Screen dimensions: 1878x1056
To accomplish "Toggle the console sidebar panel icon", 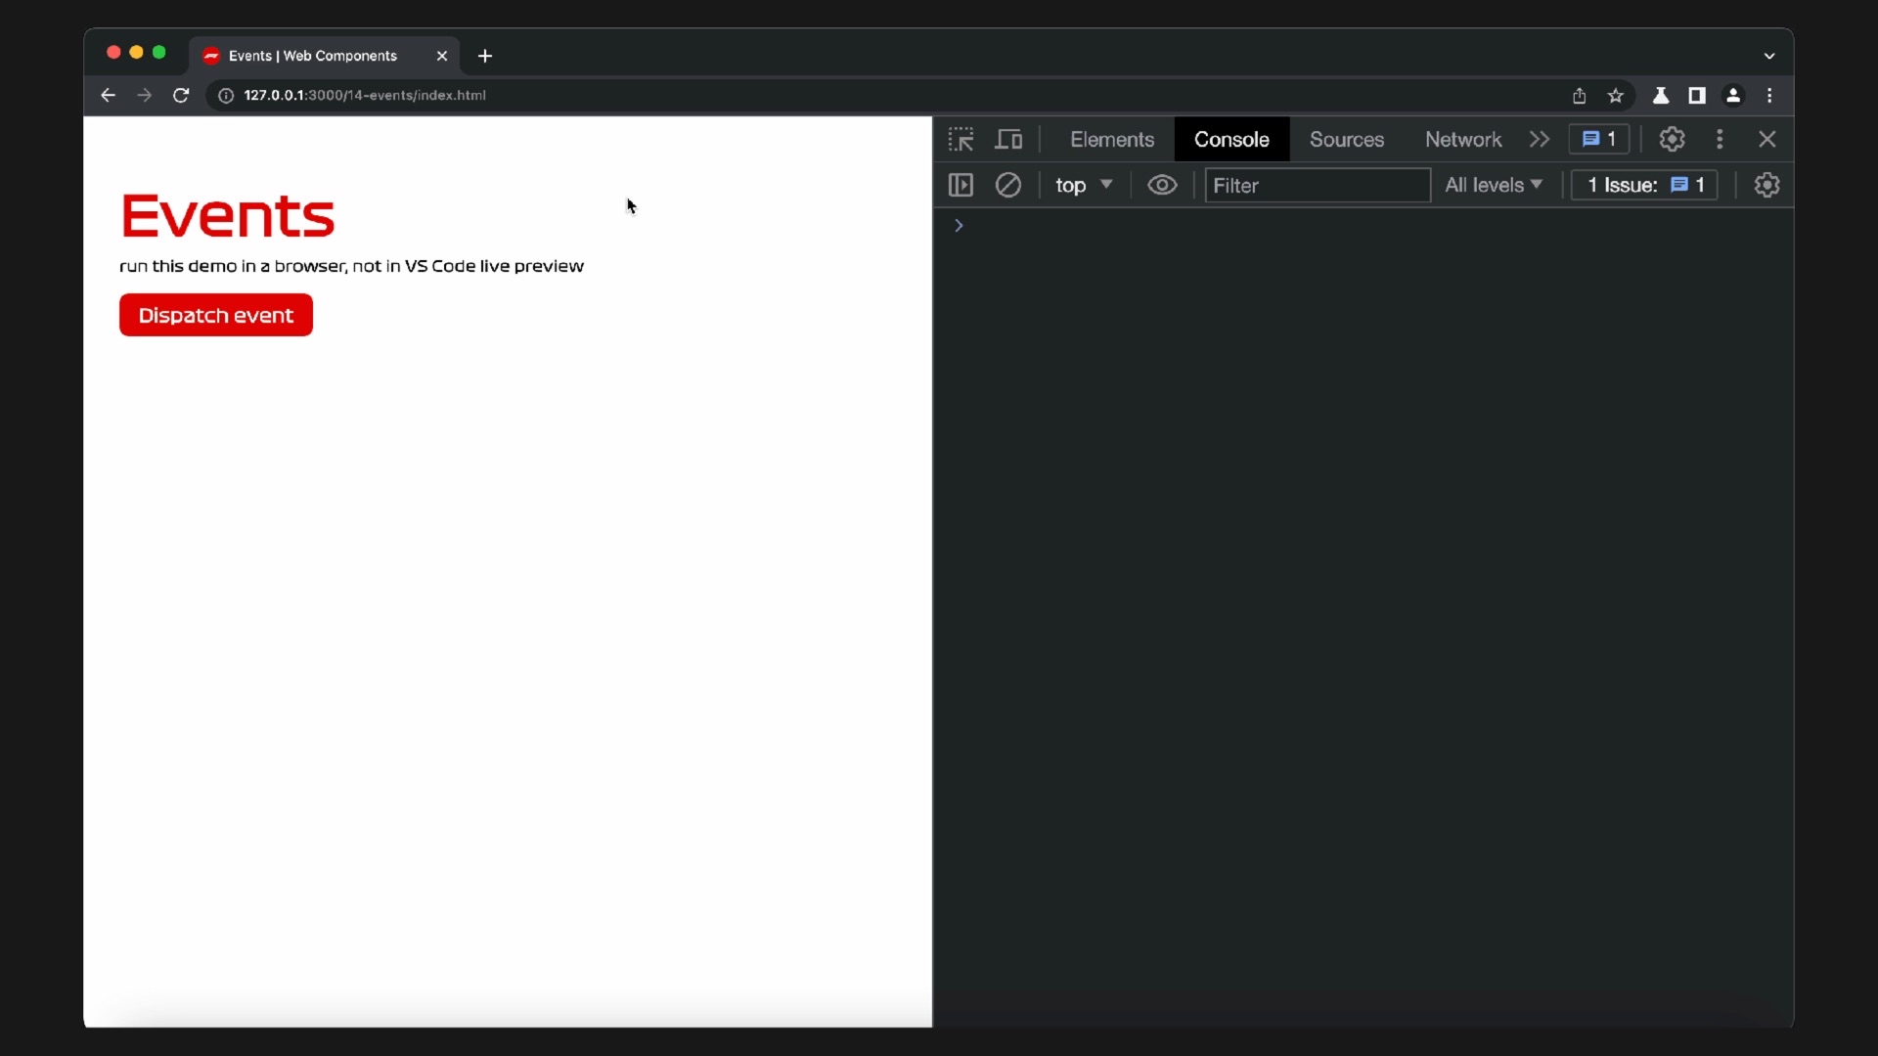I will [961, 185].
